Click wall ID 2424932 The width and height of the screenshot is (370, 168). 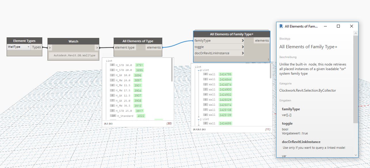click(x=225, y=94)
